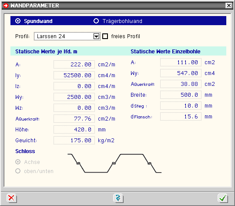The height and width of the screenshot is (206, 235).
Task: Confirm with the green checkmark icon
Action: tap(223, 198)
